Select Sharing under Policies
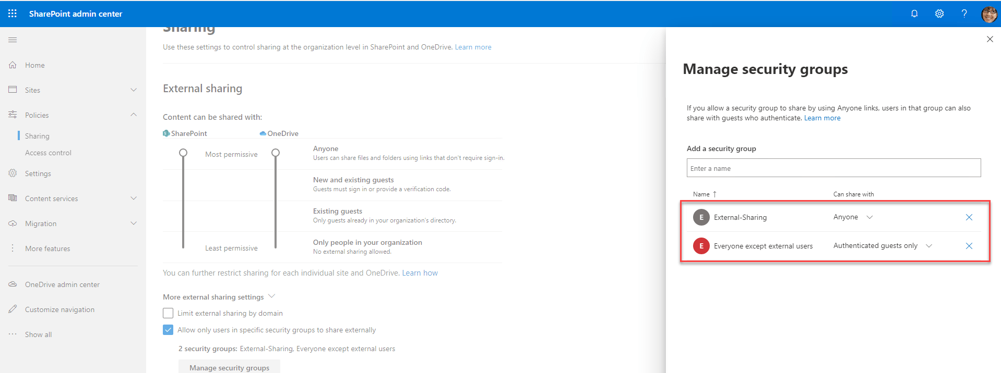Viewport: 1001px width, 373px height. click(x=37, y=136)
